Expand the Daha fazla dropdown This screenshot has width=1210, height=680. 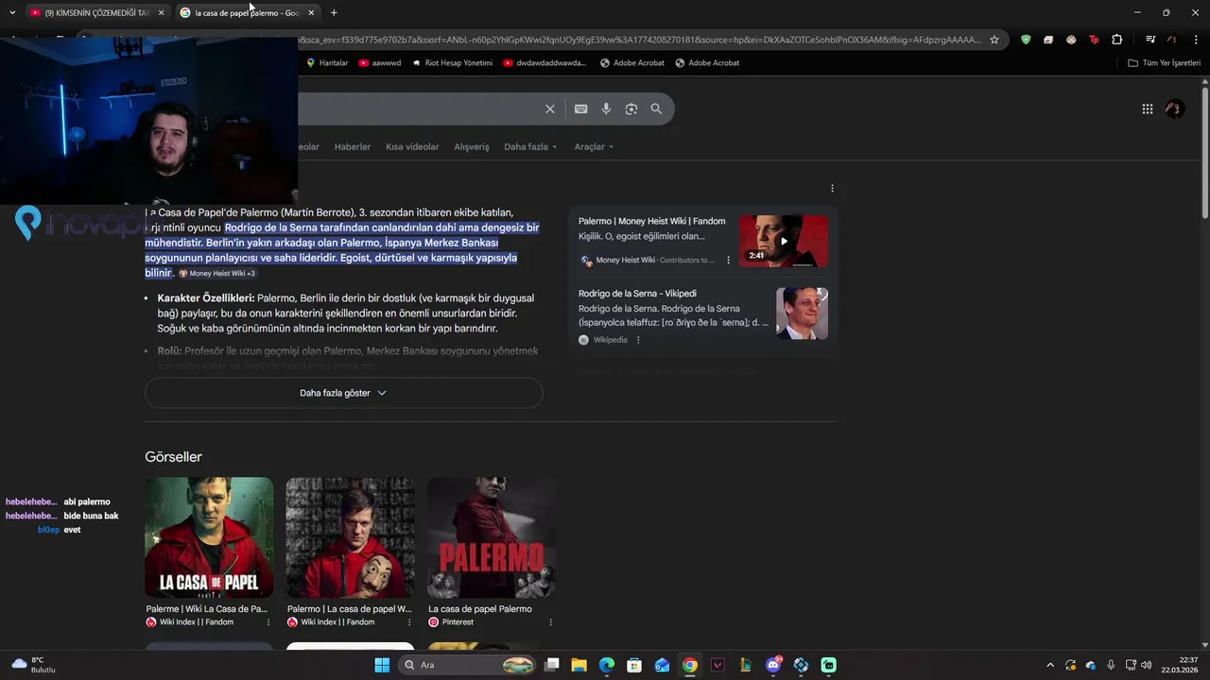pos(530,146)
